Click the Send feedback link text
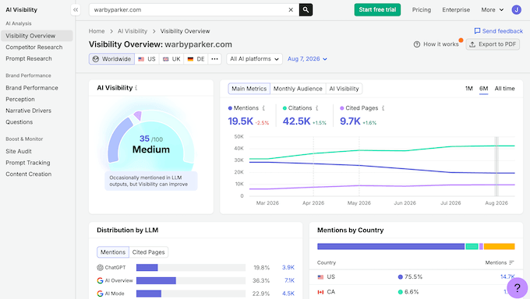The height and width of the screenshot is (299, 530). pos(502,31)
